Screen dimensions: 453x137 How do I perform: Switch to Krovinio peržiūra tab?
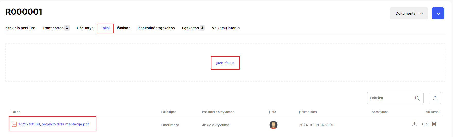20,28
